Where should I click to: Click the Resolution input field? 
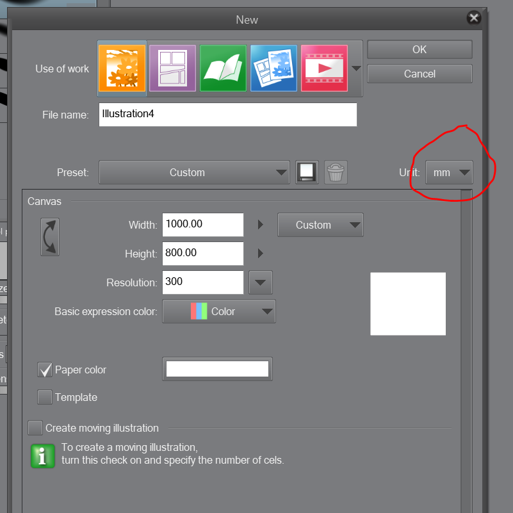203,282
